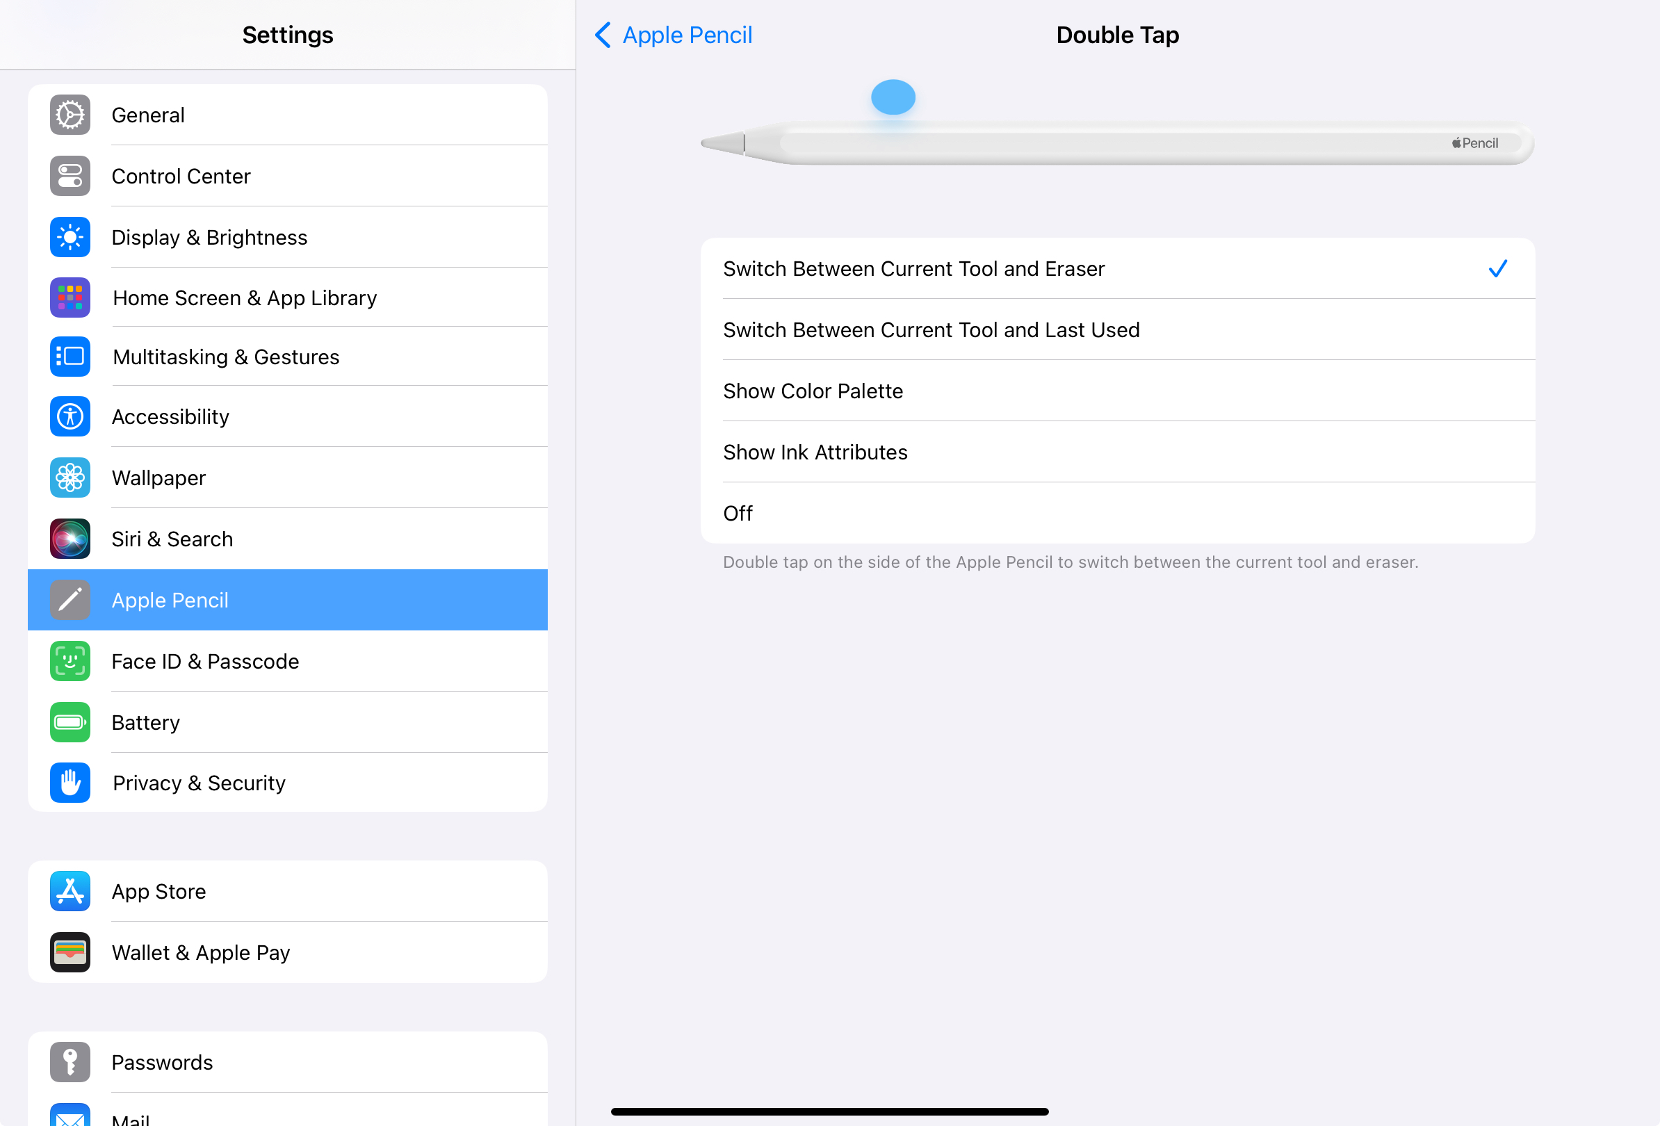Viewport: 1660px width, 1126px height.
Task: Open Face ID & Passcode row
Action: [288, 661]
